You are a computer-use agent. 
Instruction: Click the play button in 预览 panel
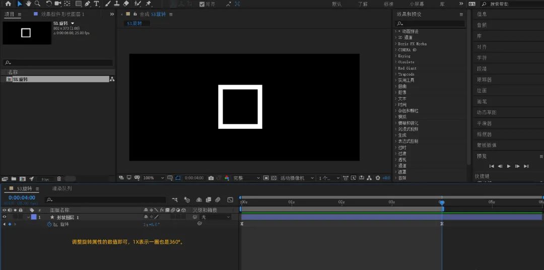point(509,166)
